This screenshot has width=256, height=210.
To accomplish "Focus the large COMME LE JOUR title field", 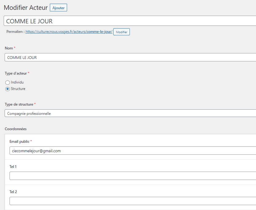I will (130, 21).
